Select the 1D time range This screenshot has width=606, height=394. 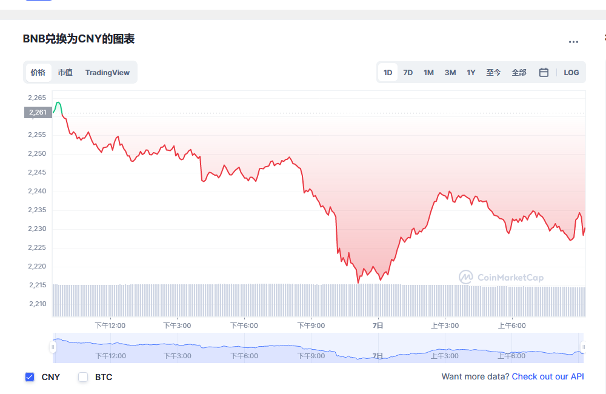pyautogui.click(x=388, y=72)
